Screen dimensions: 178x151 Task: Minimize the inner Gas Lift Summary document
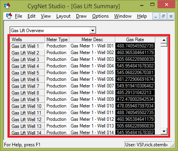(x=156, y=16)
